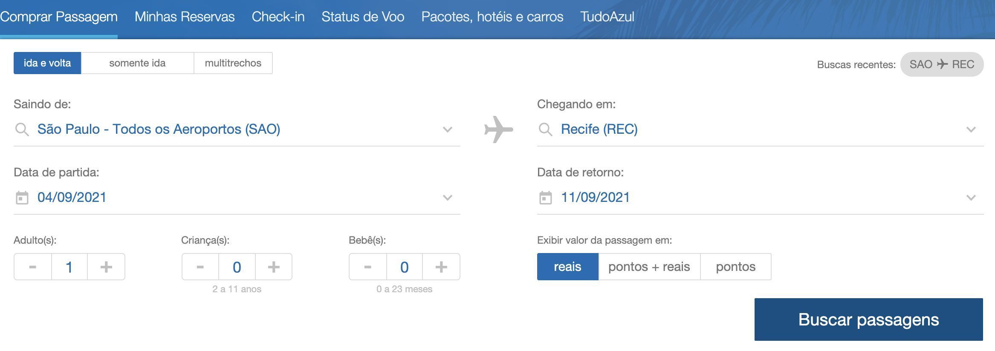Add a baby with plus button
The image size is (995, 351).
(441, 267)
